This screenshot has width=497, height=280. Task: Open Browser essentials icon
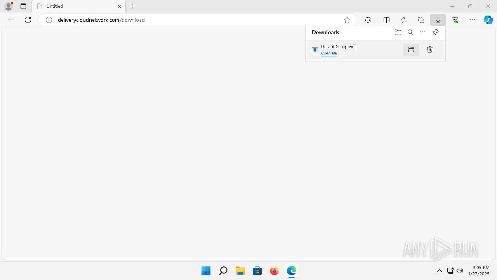[x=455, y=20]
